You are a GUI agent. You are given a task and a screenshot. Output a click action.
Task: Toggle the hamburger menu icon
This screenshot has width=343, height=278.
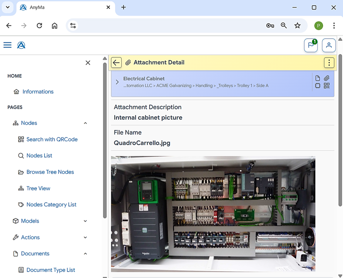pos(7,45)
